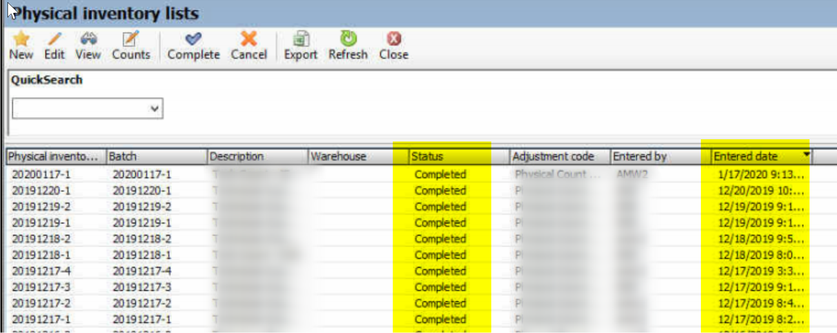Toggle Entered date sort arrow

pyautogui.click(x=806, y=154)
